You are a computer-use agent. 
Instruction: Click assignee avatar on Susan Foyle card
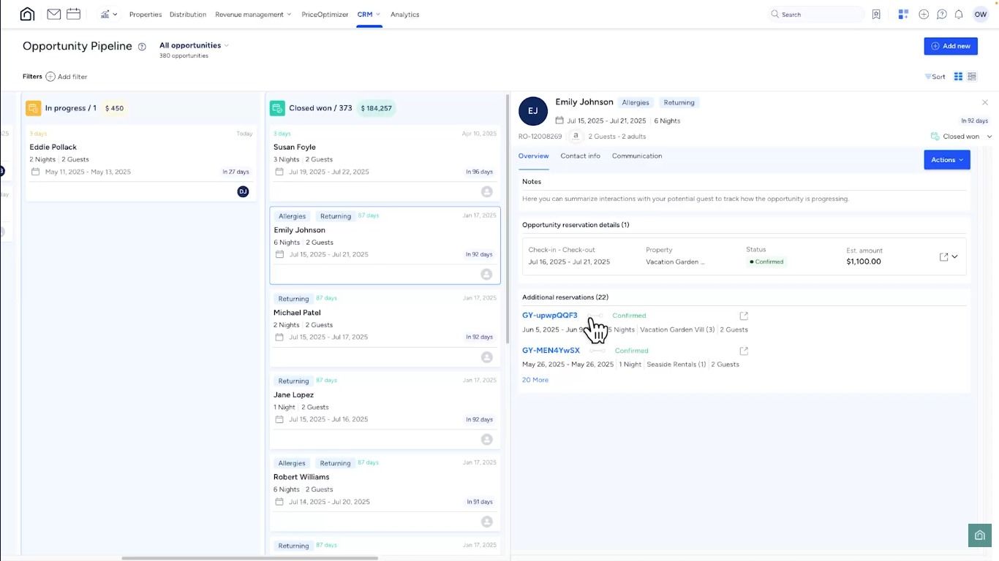[486, 191]
